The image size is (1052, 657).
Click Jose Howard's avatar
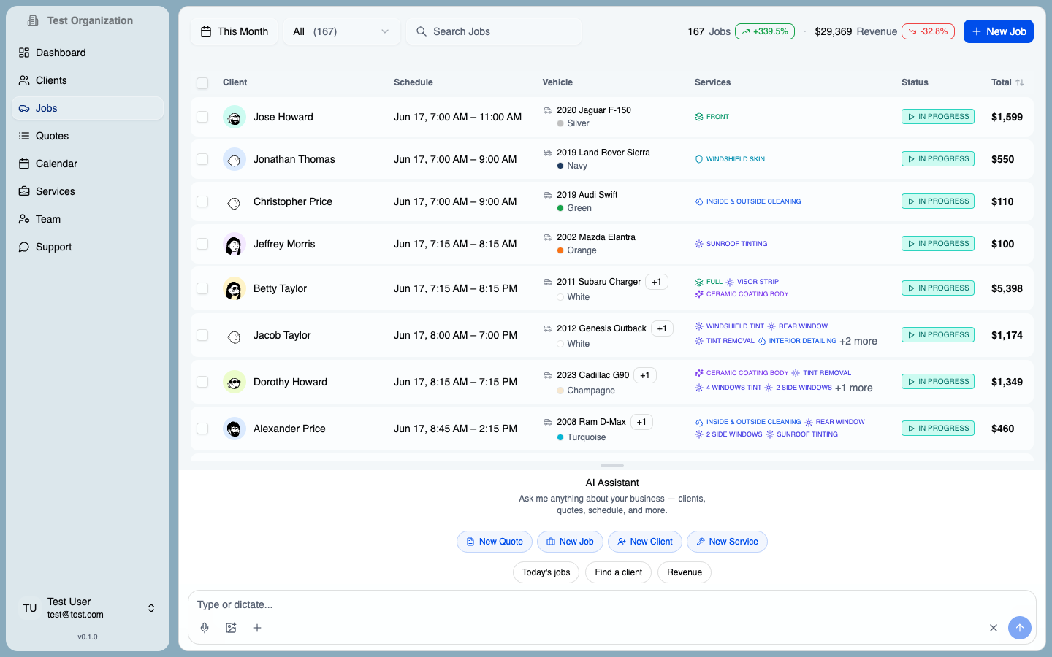pyautogui.click(x=234, y=117)
